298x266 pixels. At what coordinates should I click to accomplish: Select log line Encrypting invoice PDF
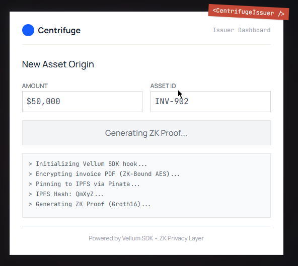point(104,174)
